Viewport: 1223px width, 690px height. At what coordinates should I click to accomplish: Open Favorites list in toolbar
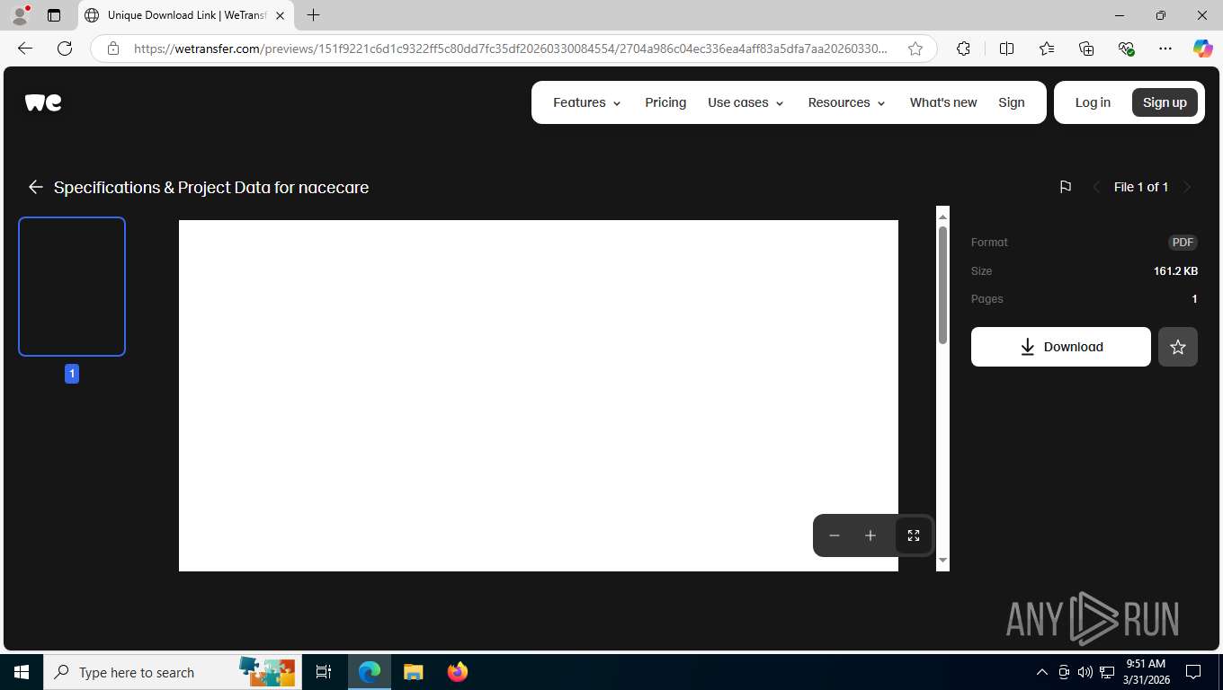click(1047, 49)
